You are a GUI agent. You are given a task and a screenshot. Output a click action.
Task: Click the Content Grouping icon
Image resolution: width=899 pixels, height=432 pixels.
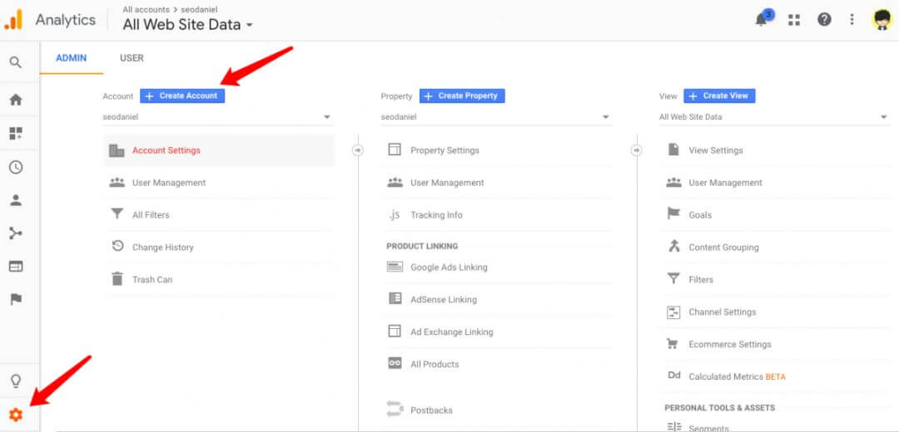pos(673,247)
